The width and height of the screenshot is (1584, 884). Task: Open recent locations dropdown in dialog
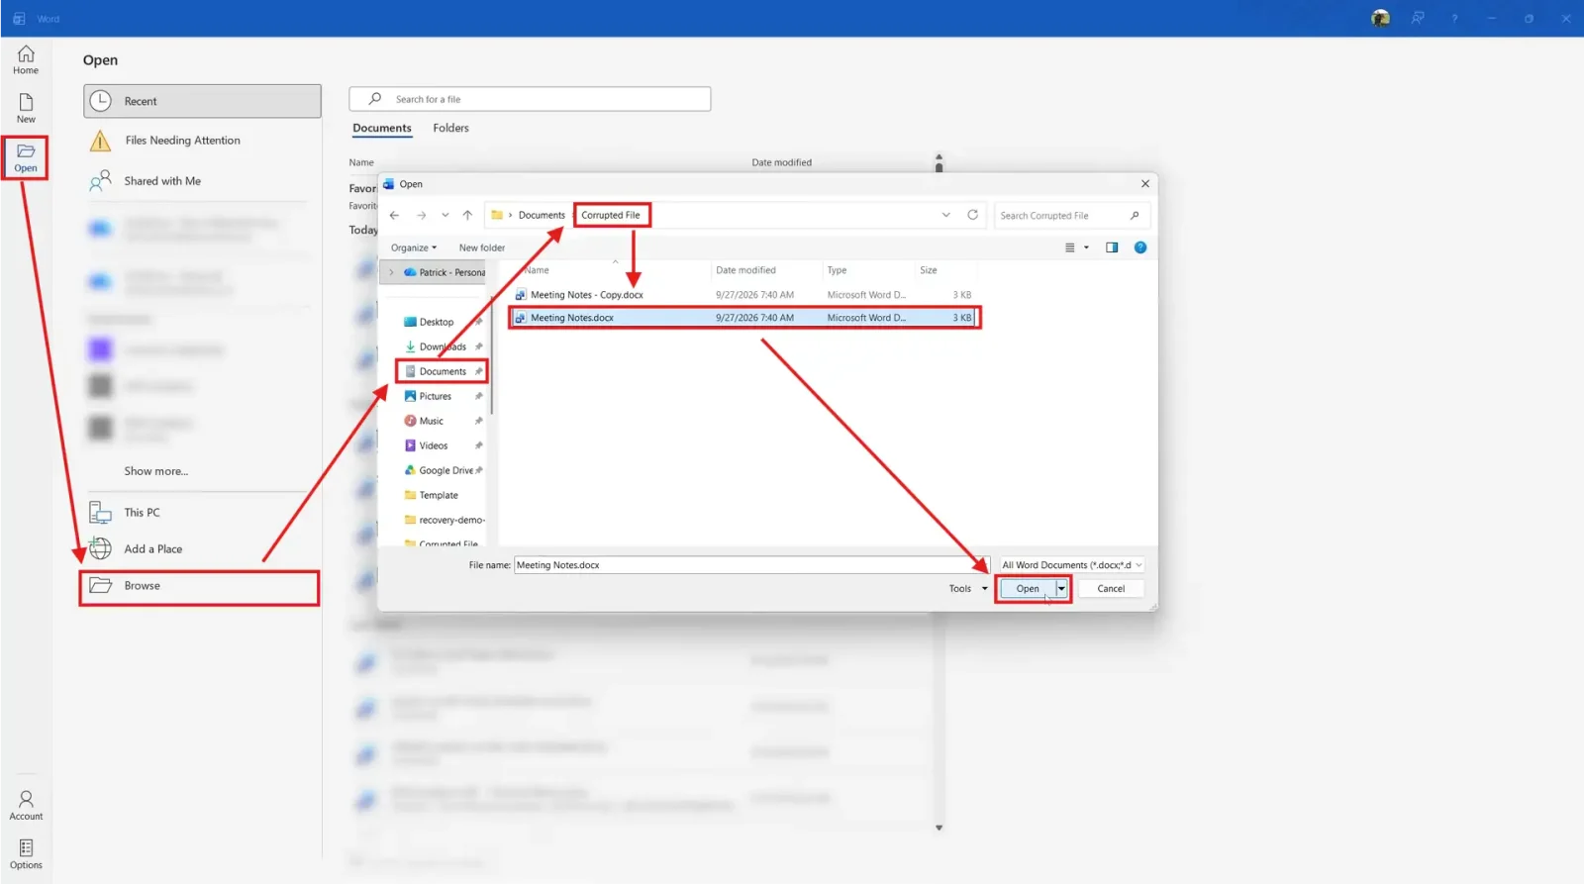445,215
